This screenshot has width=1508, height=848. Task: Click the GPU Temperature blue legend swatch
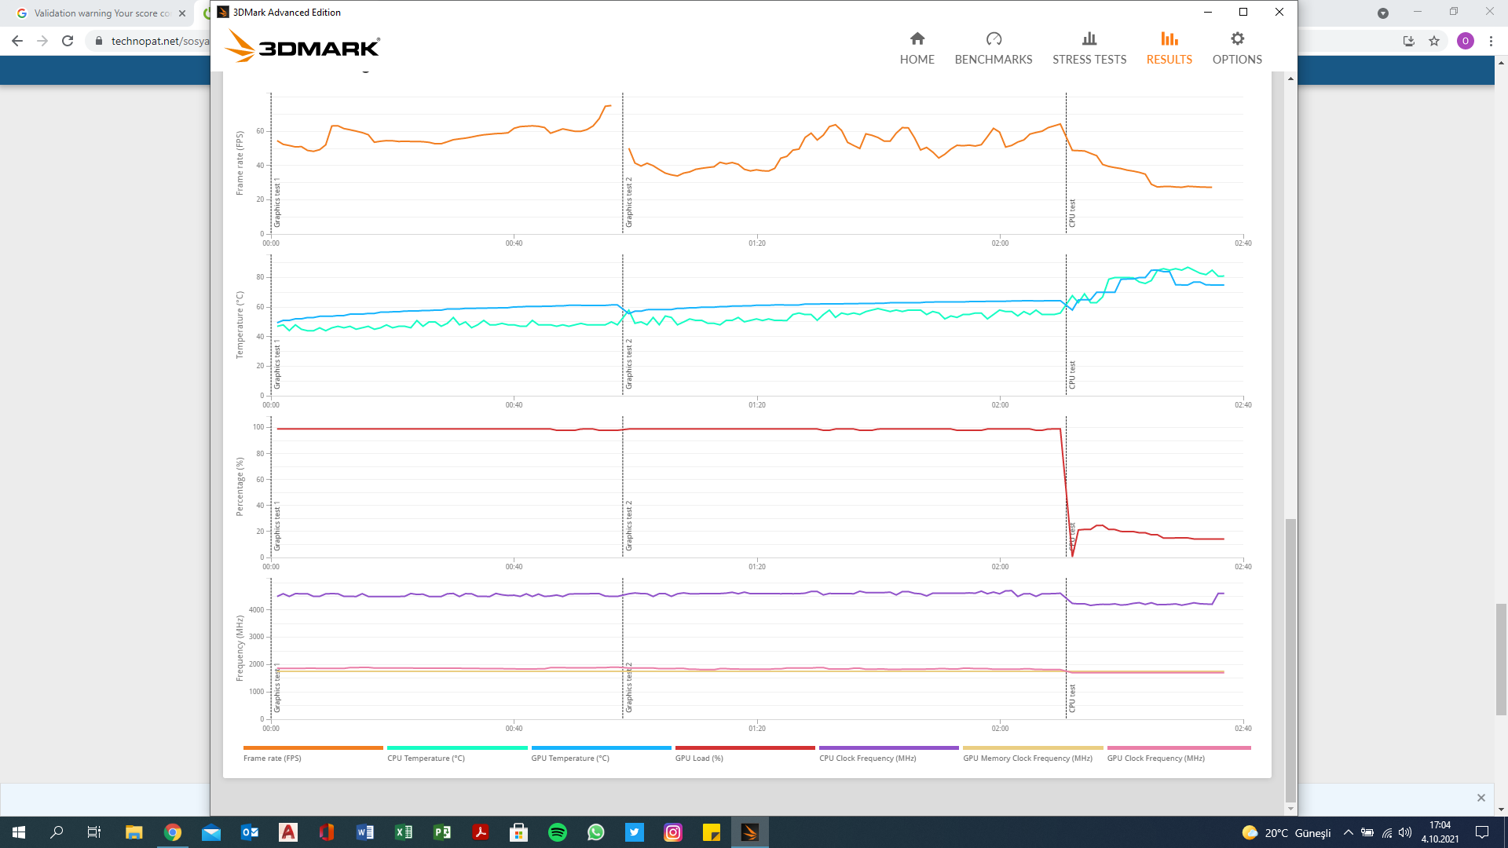[601, 748]
